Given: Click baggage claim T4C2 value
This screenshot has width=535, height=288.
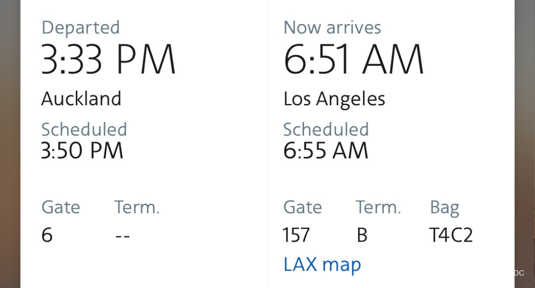Looking at the screenshot, I should (451, 235).
